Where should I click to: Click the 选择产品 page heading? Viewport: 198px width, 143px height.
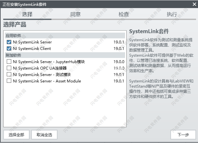tap(15, 24)
